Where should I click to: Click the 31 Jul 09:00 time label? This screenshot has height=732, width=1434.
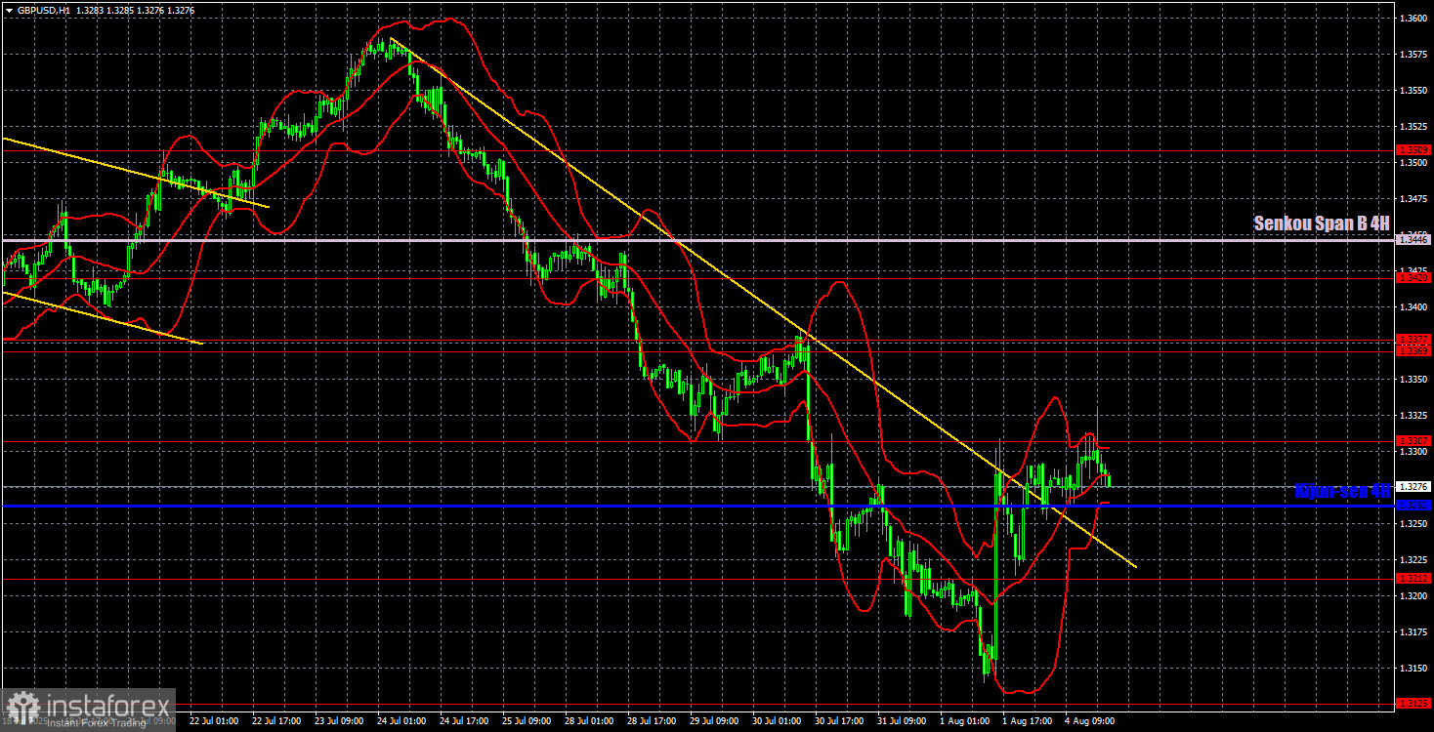(x=901, y=721)
